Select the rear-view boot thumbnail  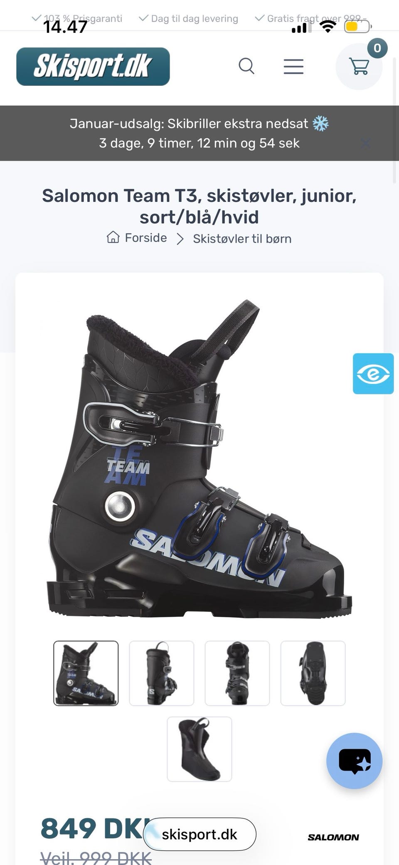click(x=162, y=673)
